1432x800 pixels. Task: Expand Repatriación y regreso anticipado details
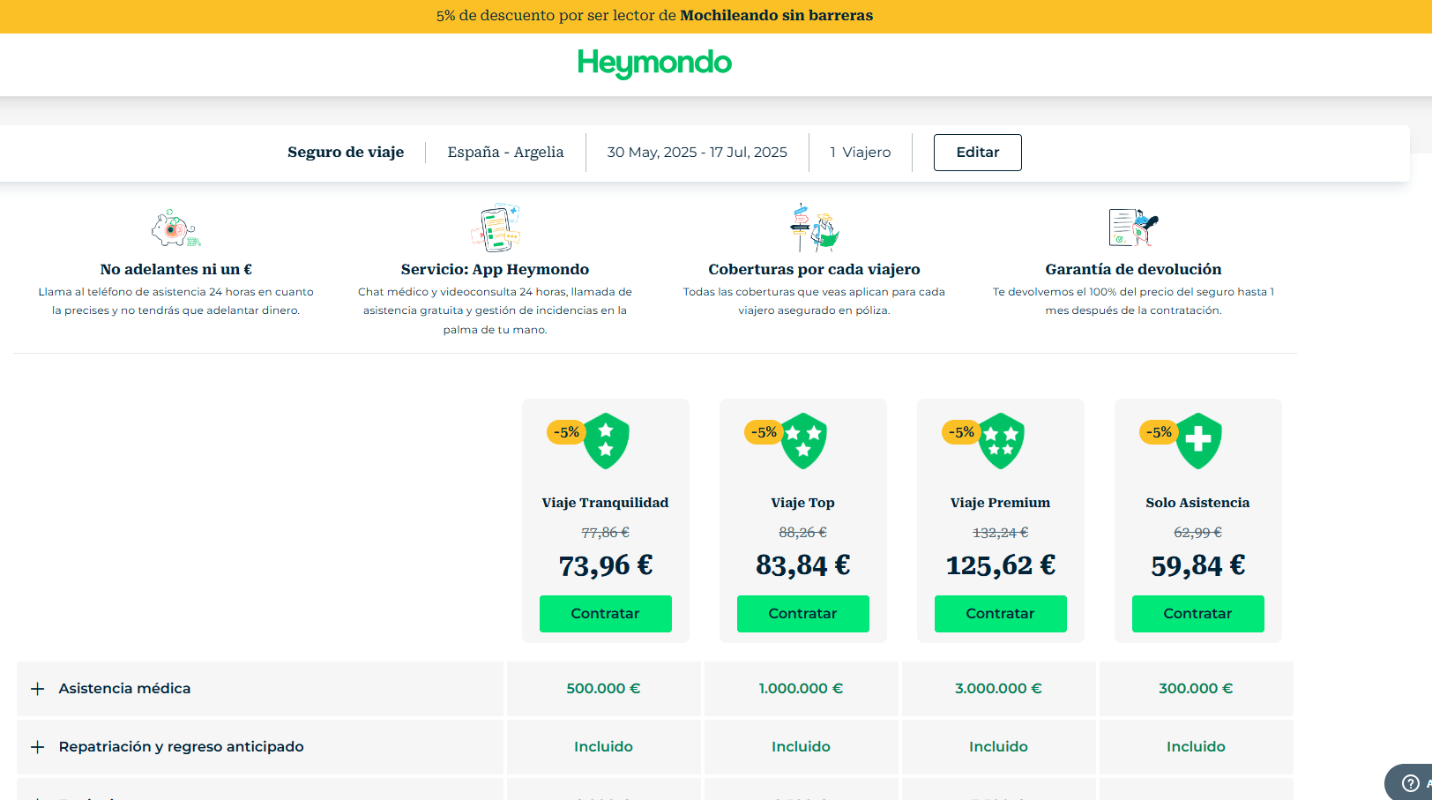coord(38,747)
